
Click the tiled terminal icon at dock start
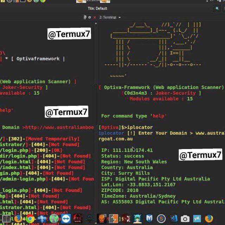click(x=6, y=219)
